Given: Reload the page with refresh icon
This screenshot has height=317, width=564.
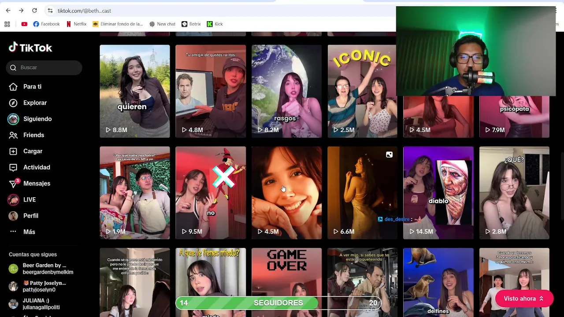Looking at the screenshot, I should 34,11.
